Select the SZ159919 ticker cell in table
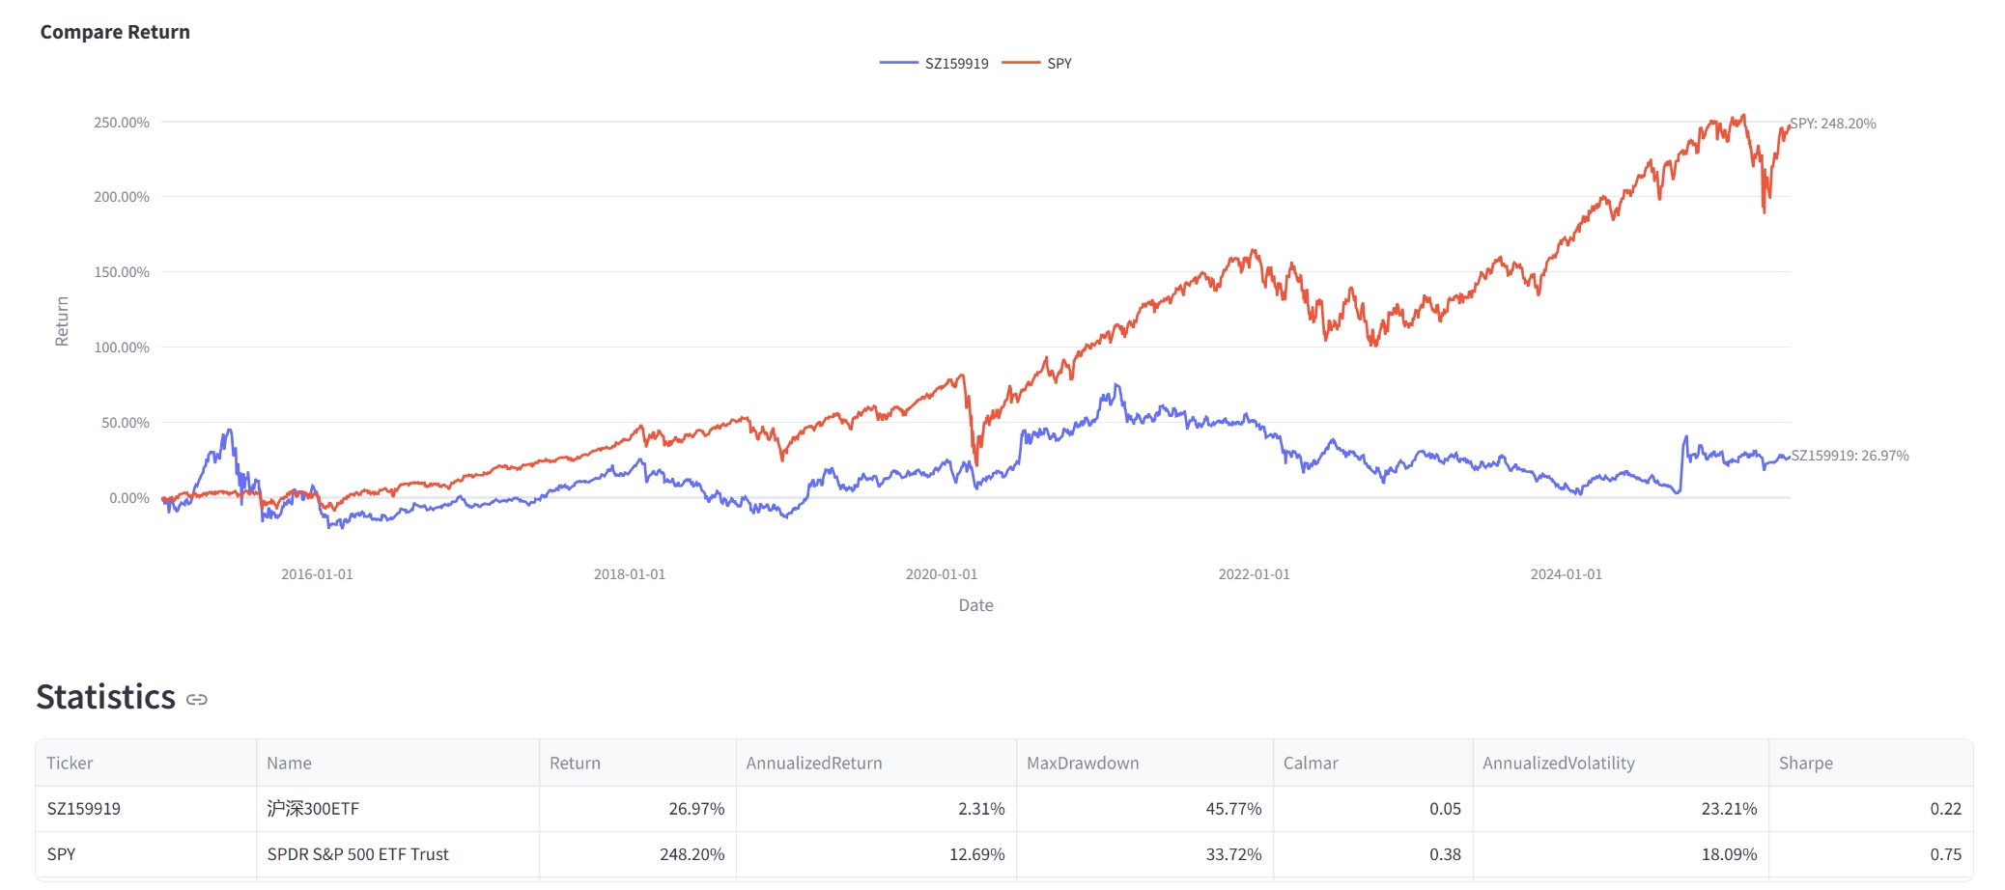The width and height of the screenshot is (2005, 890). pyautogui.click(x=84, y=809)
